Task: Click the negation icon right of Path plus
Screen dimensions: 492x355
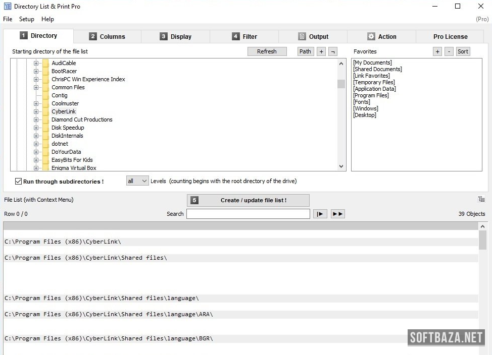Action: pos(333,51)
